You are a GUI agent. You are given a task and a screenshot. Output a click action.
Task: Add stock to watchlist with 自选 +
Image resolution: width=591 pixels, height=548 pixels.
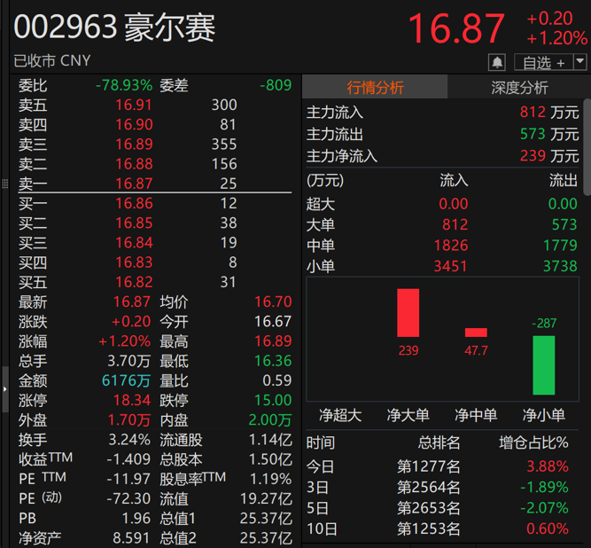(x=543, y=62)
